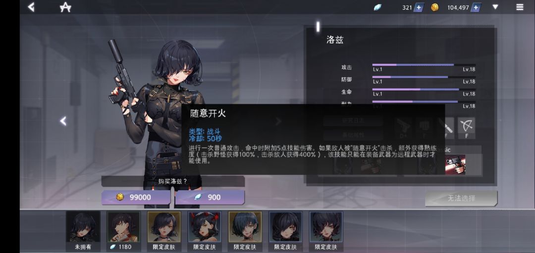
Task: Tap the pistol skill icon
Action: point(456,165)
